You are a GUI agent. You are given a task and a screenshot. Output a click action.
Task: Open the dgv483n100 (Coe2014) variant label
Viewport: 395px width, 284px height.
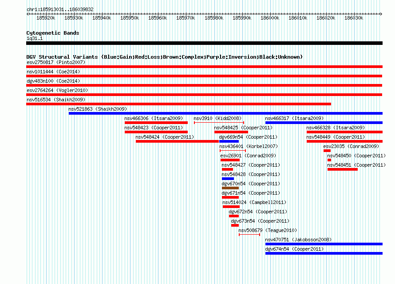[53, 81]
